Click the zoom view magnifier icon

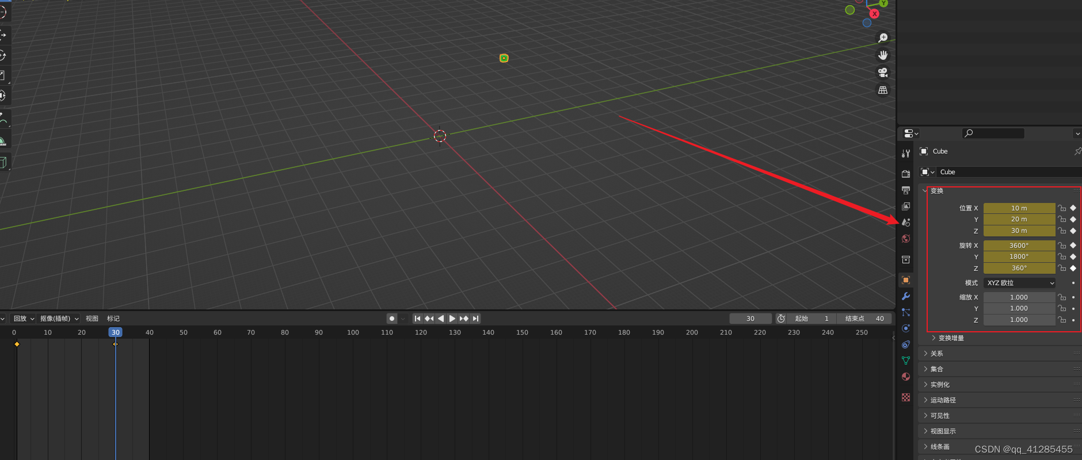coord(883,38)
